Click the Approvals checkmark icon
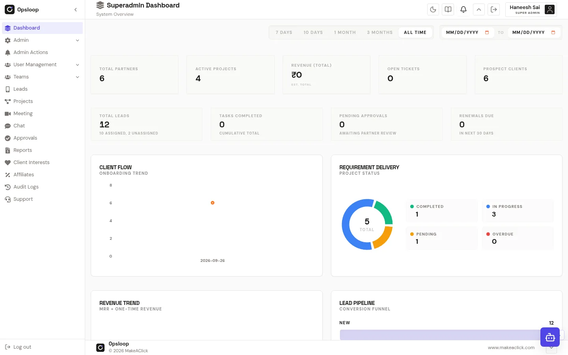 tap(7, 138)
